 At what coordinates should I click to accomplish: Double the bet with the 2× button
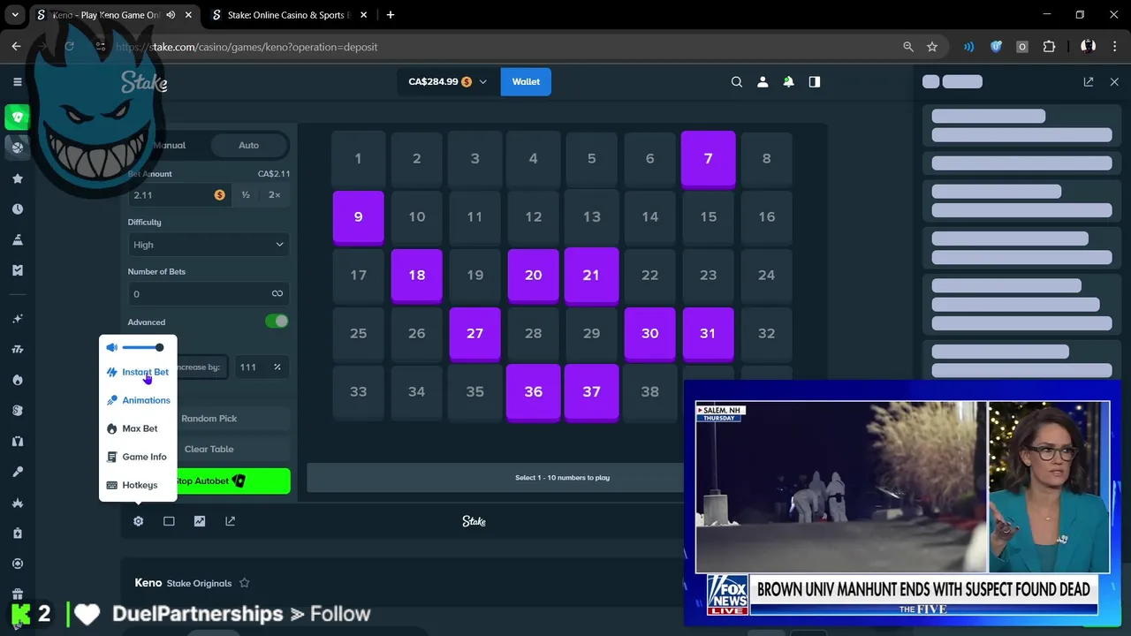pyautogui.click(x=274, y=195)
